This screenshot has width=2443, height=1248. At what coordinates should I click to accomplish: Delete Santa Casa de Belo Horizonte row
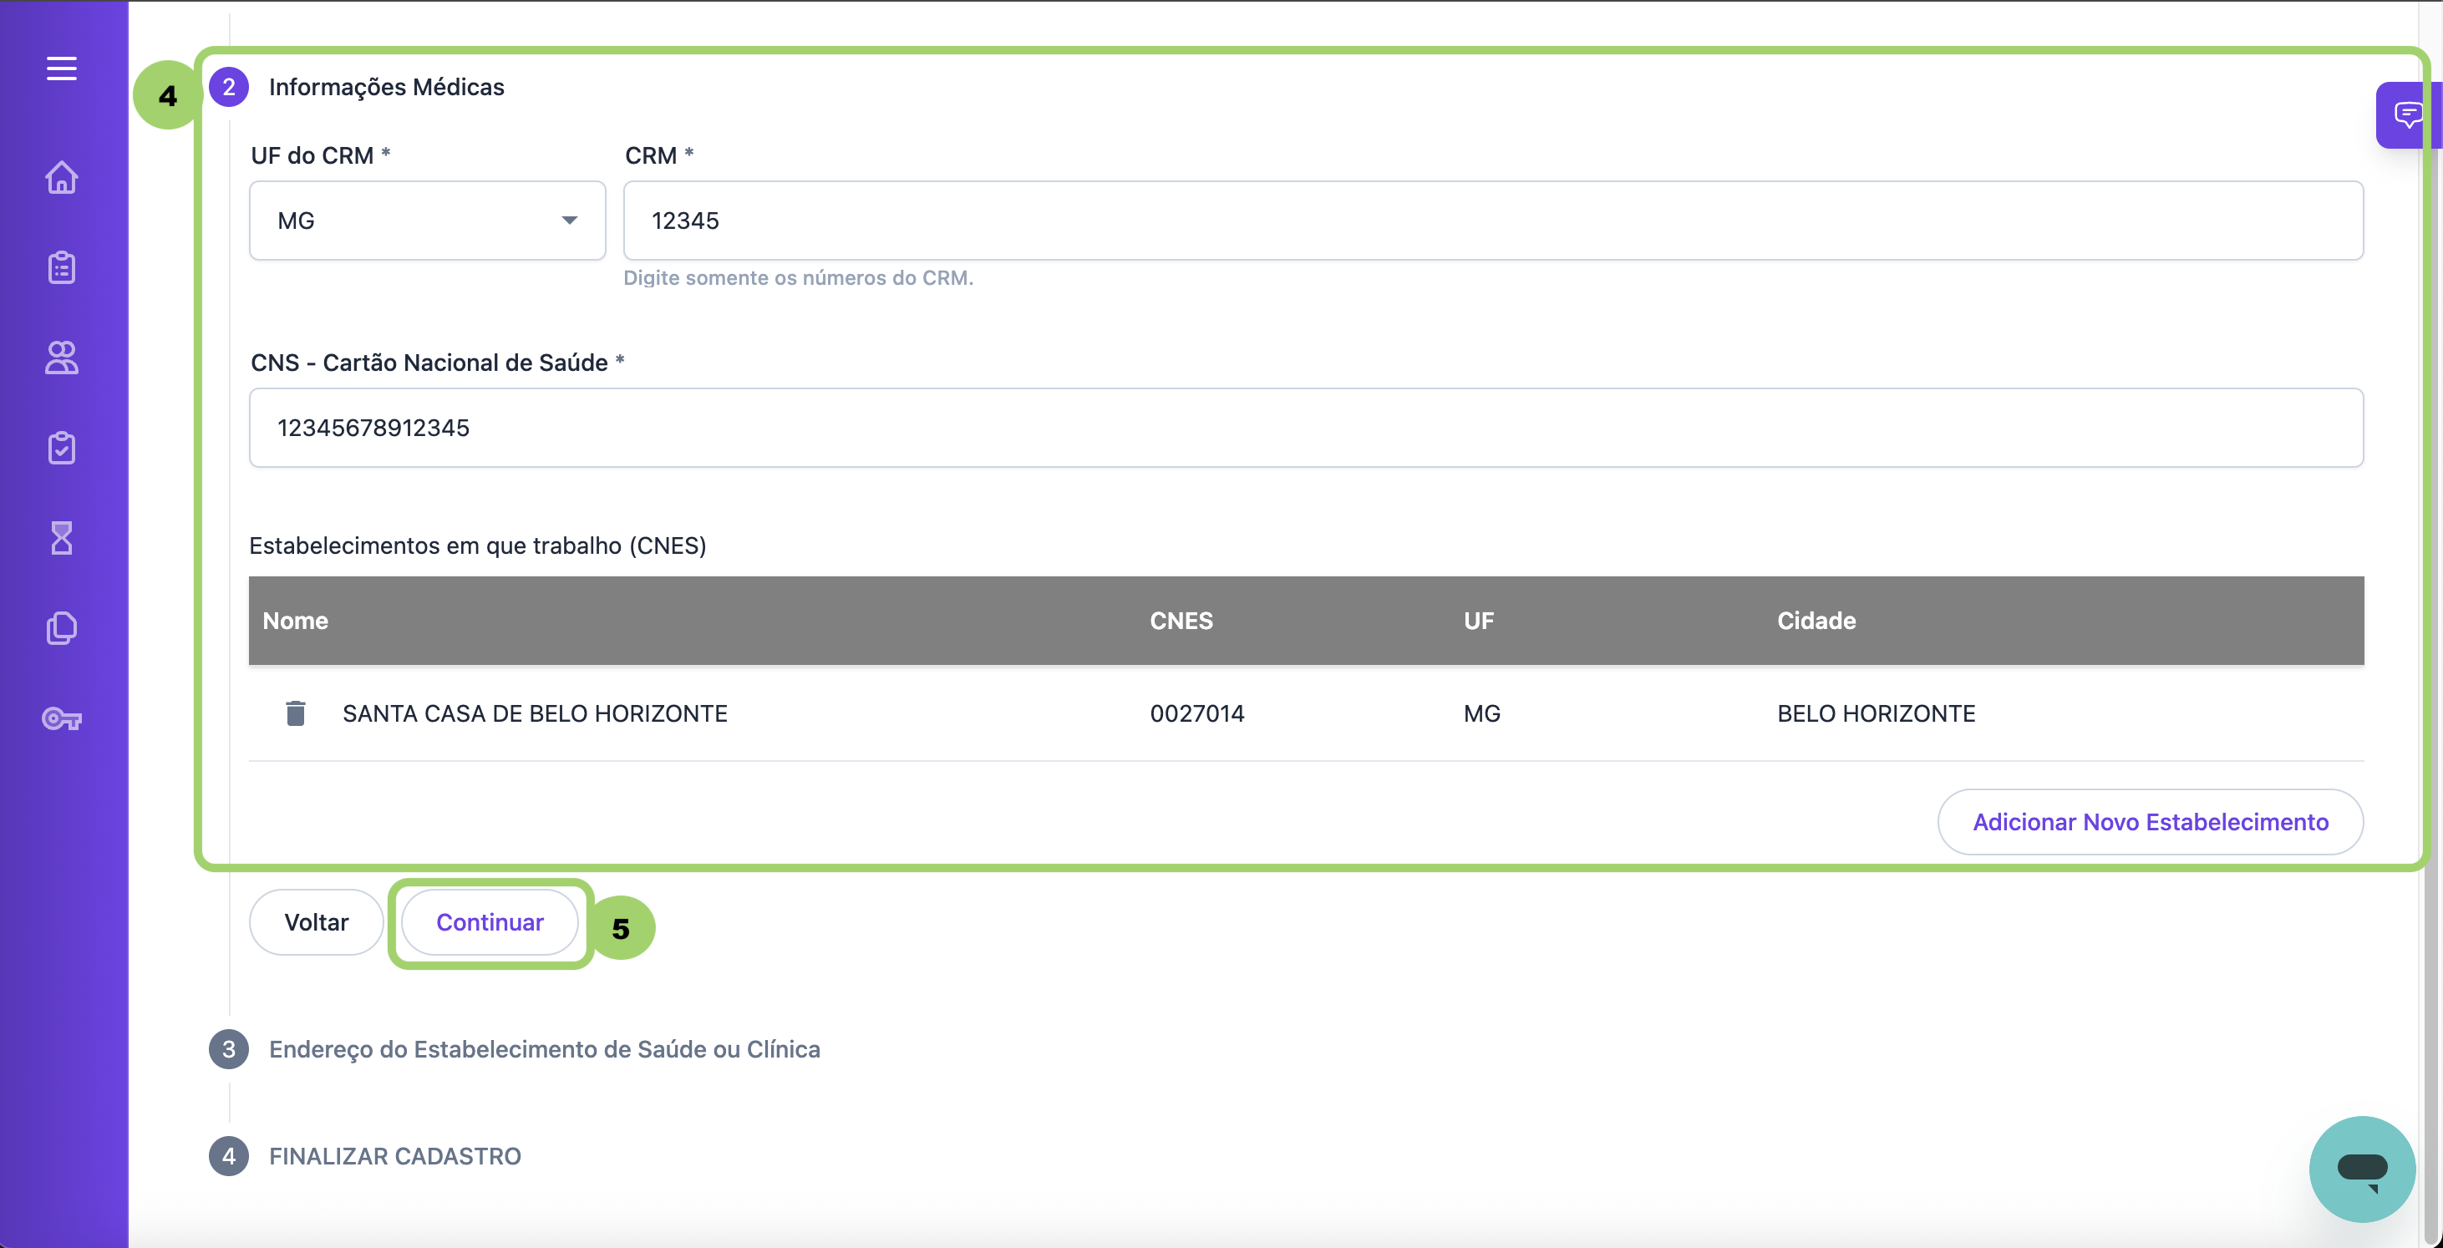click(x=295, y=713)
